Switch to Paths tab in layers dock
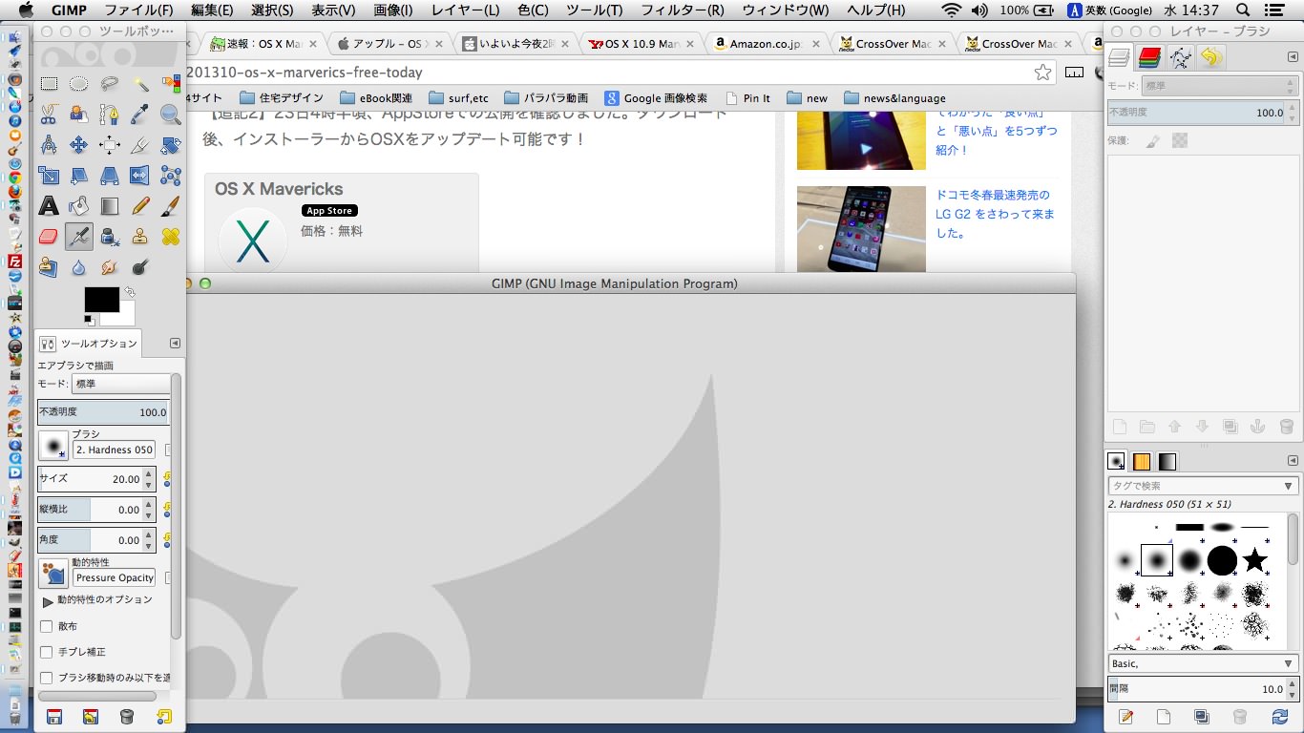The image size is (1304, 733). [x=1181, y=57]
